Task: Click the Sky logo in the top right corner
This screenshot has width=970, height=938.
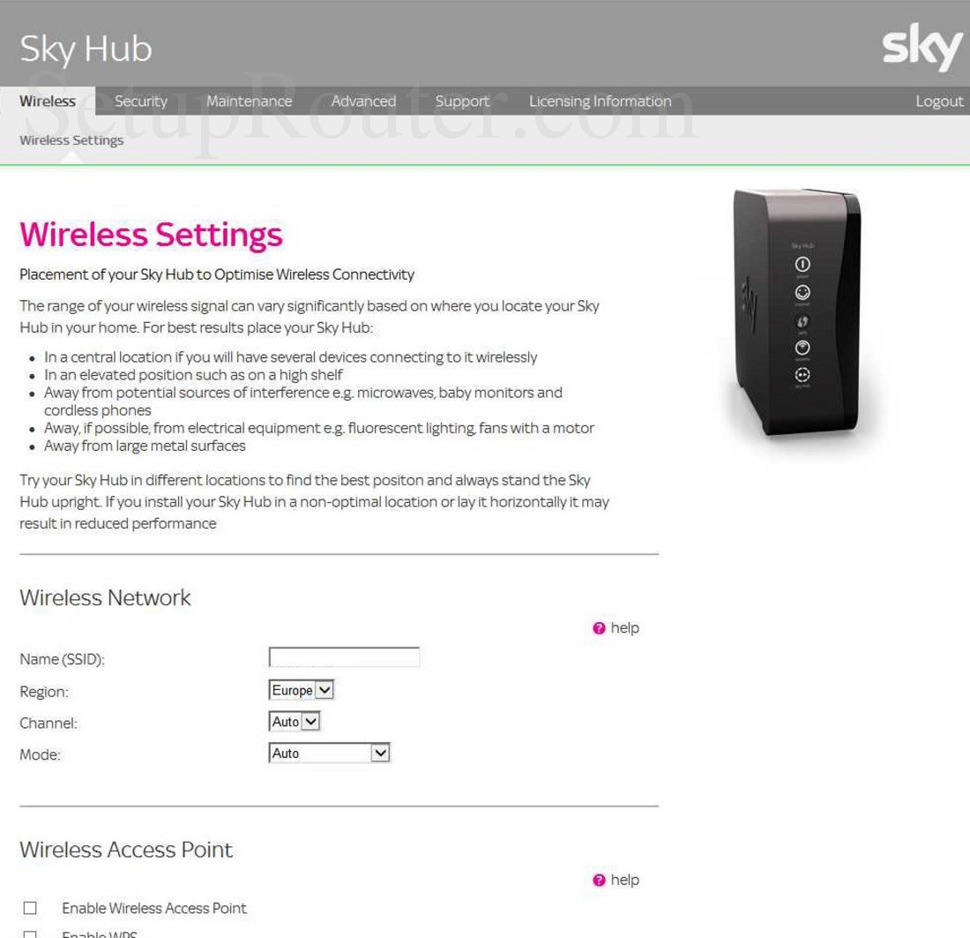Action: pos(921,49)
